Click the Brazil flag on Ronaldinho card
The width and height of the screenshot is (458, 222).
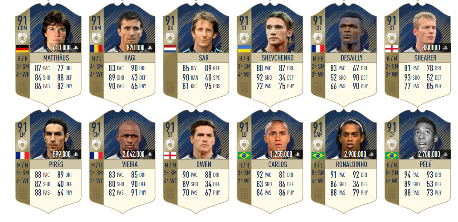(x=318, y=155)
